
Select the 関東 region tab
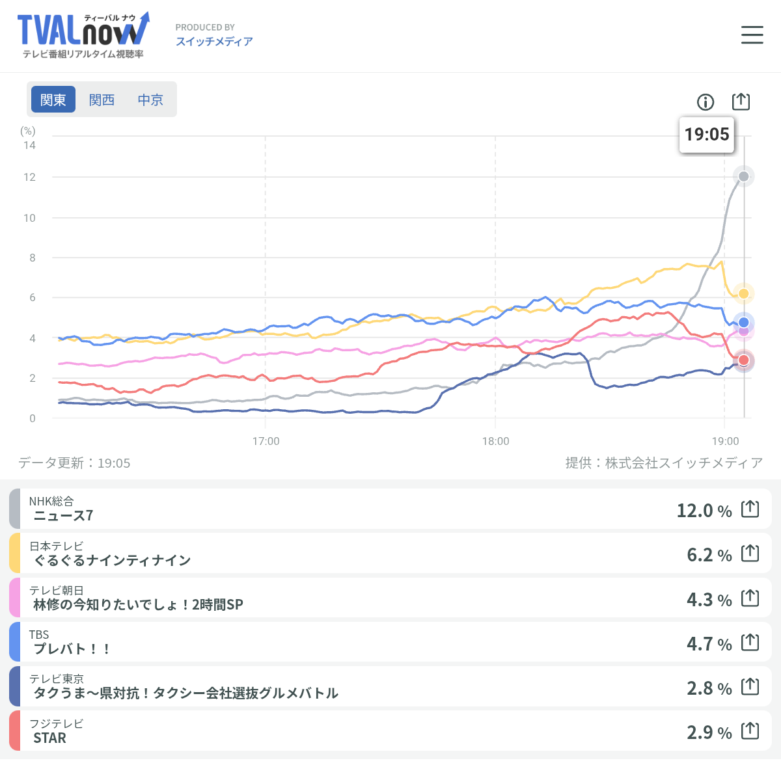(x=53, y=100)
